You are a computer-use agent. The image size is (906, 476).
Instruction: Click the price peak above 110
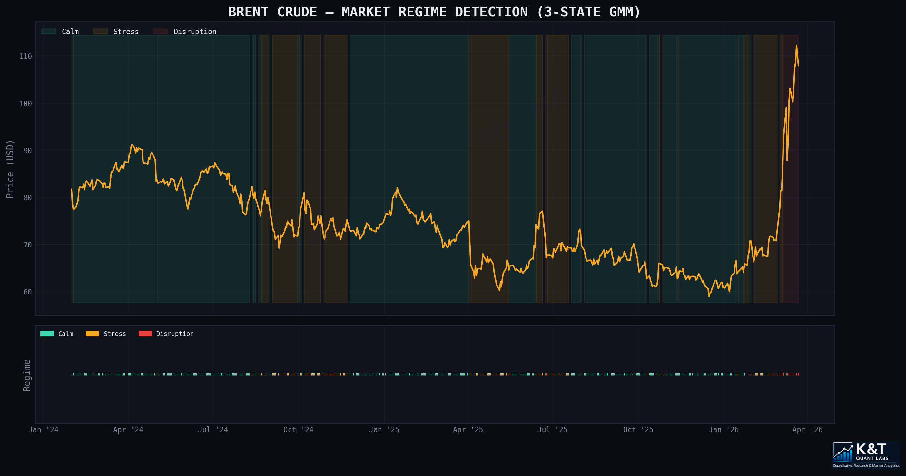[x=796, y=46]
